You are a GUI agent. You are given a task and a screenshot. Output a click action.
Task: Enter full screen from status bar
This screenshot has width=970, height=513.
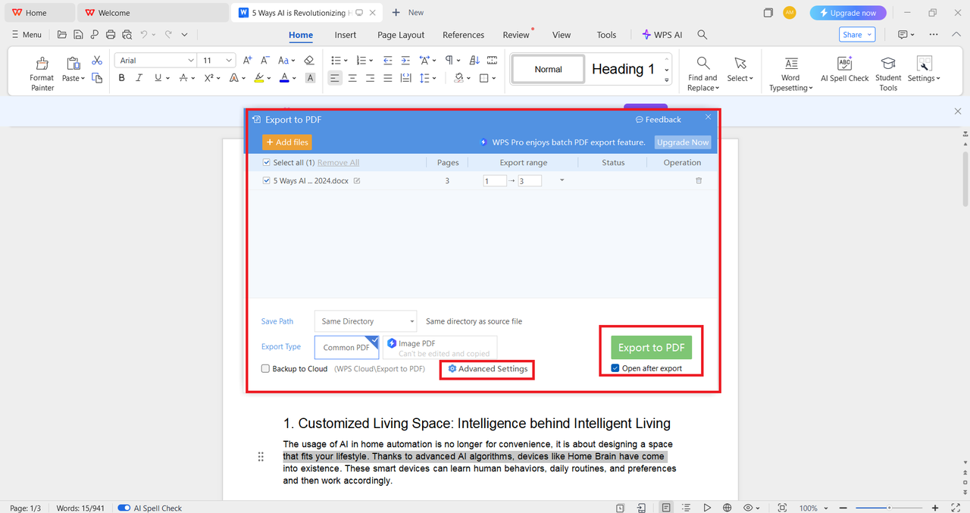[x=956, y=508]
